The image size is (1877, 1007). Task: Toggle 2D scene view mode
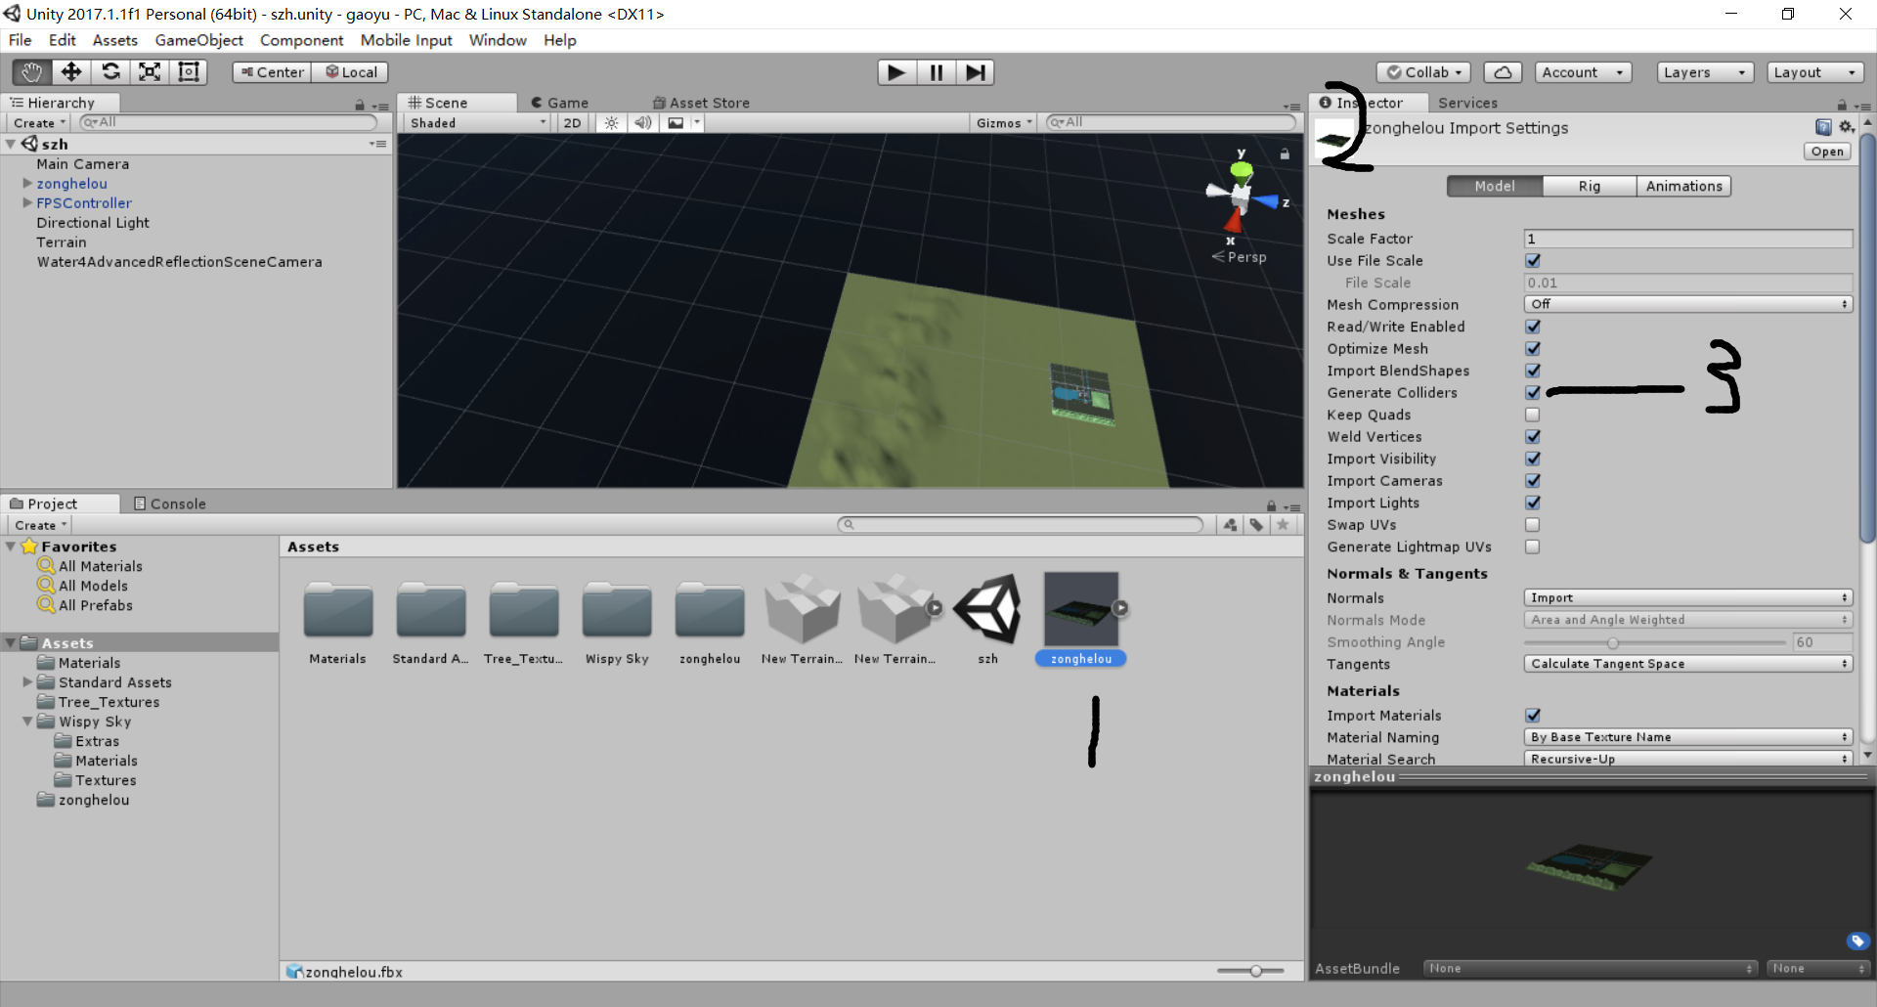[572, 123]
